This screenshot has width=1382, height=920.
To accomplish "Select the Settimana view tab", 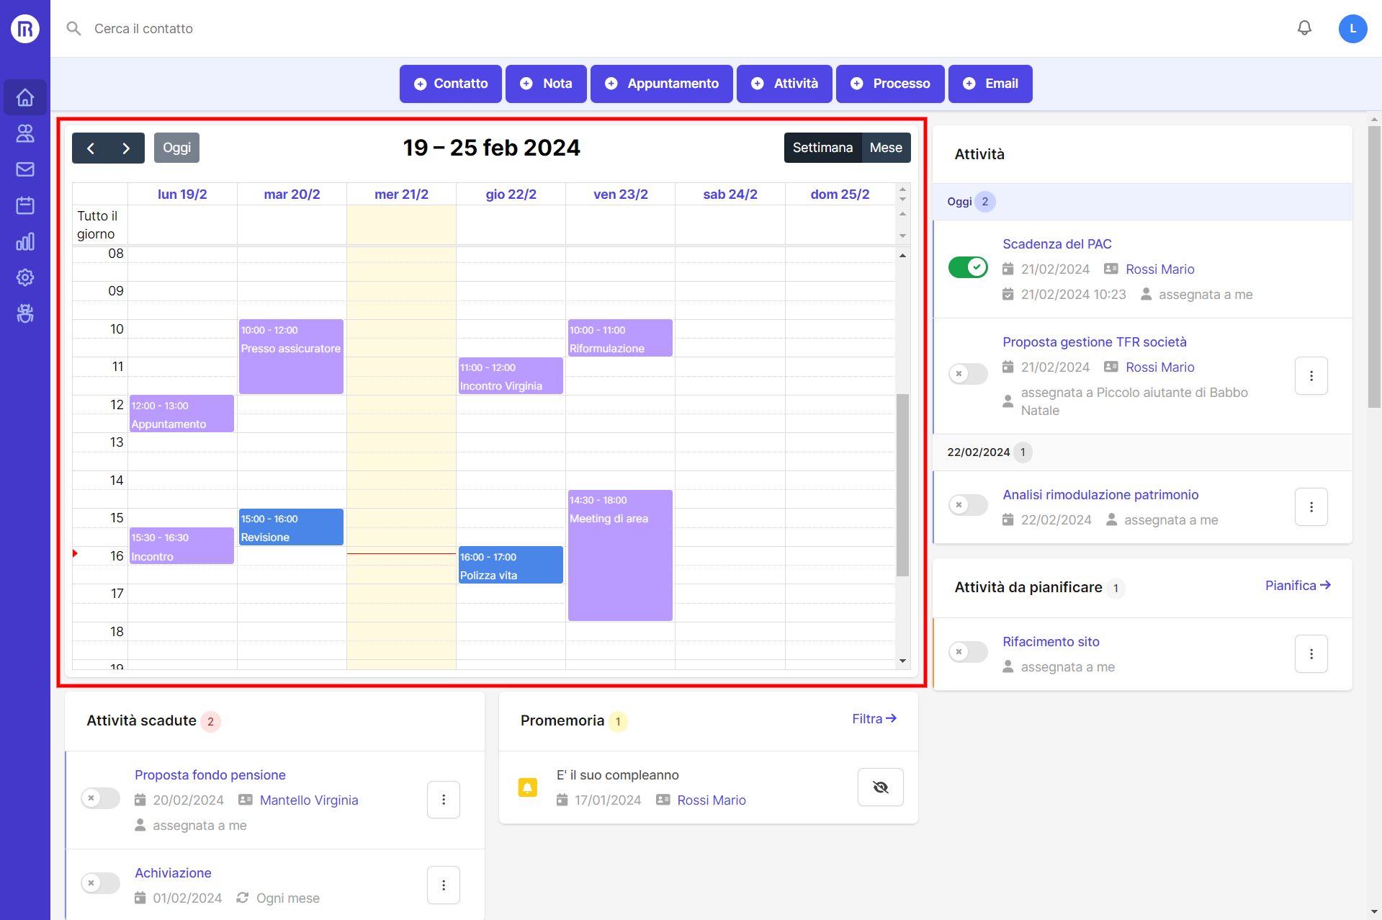I will [822, 147].
